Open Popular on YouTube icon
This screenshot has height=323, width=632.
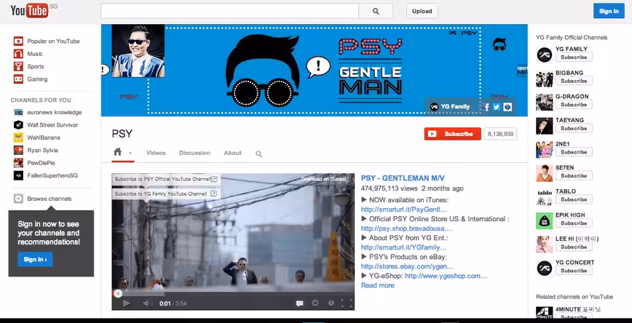(x=18, y=41)
